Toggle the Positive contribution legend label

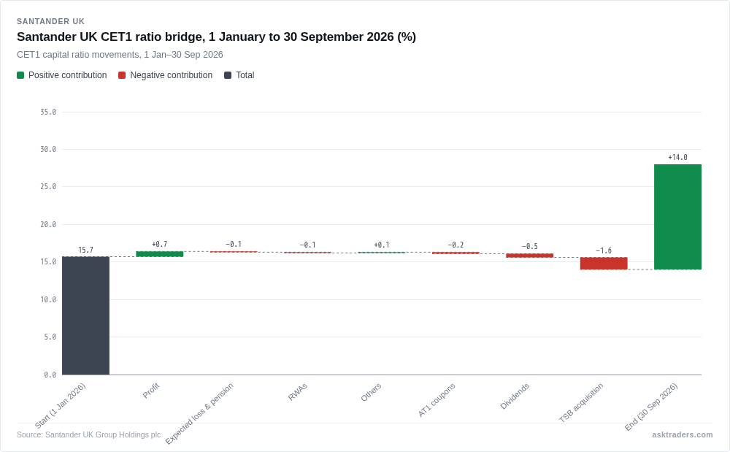(67, 75)
